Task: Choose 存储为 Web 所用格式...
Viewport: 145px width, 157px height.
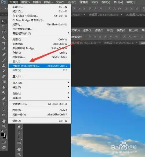Action: coord(40,66)
